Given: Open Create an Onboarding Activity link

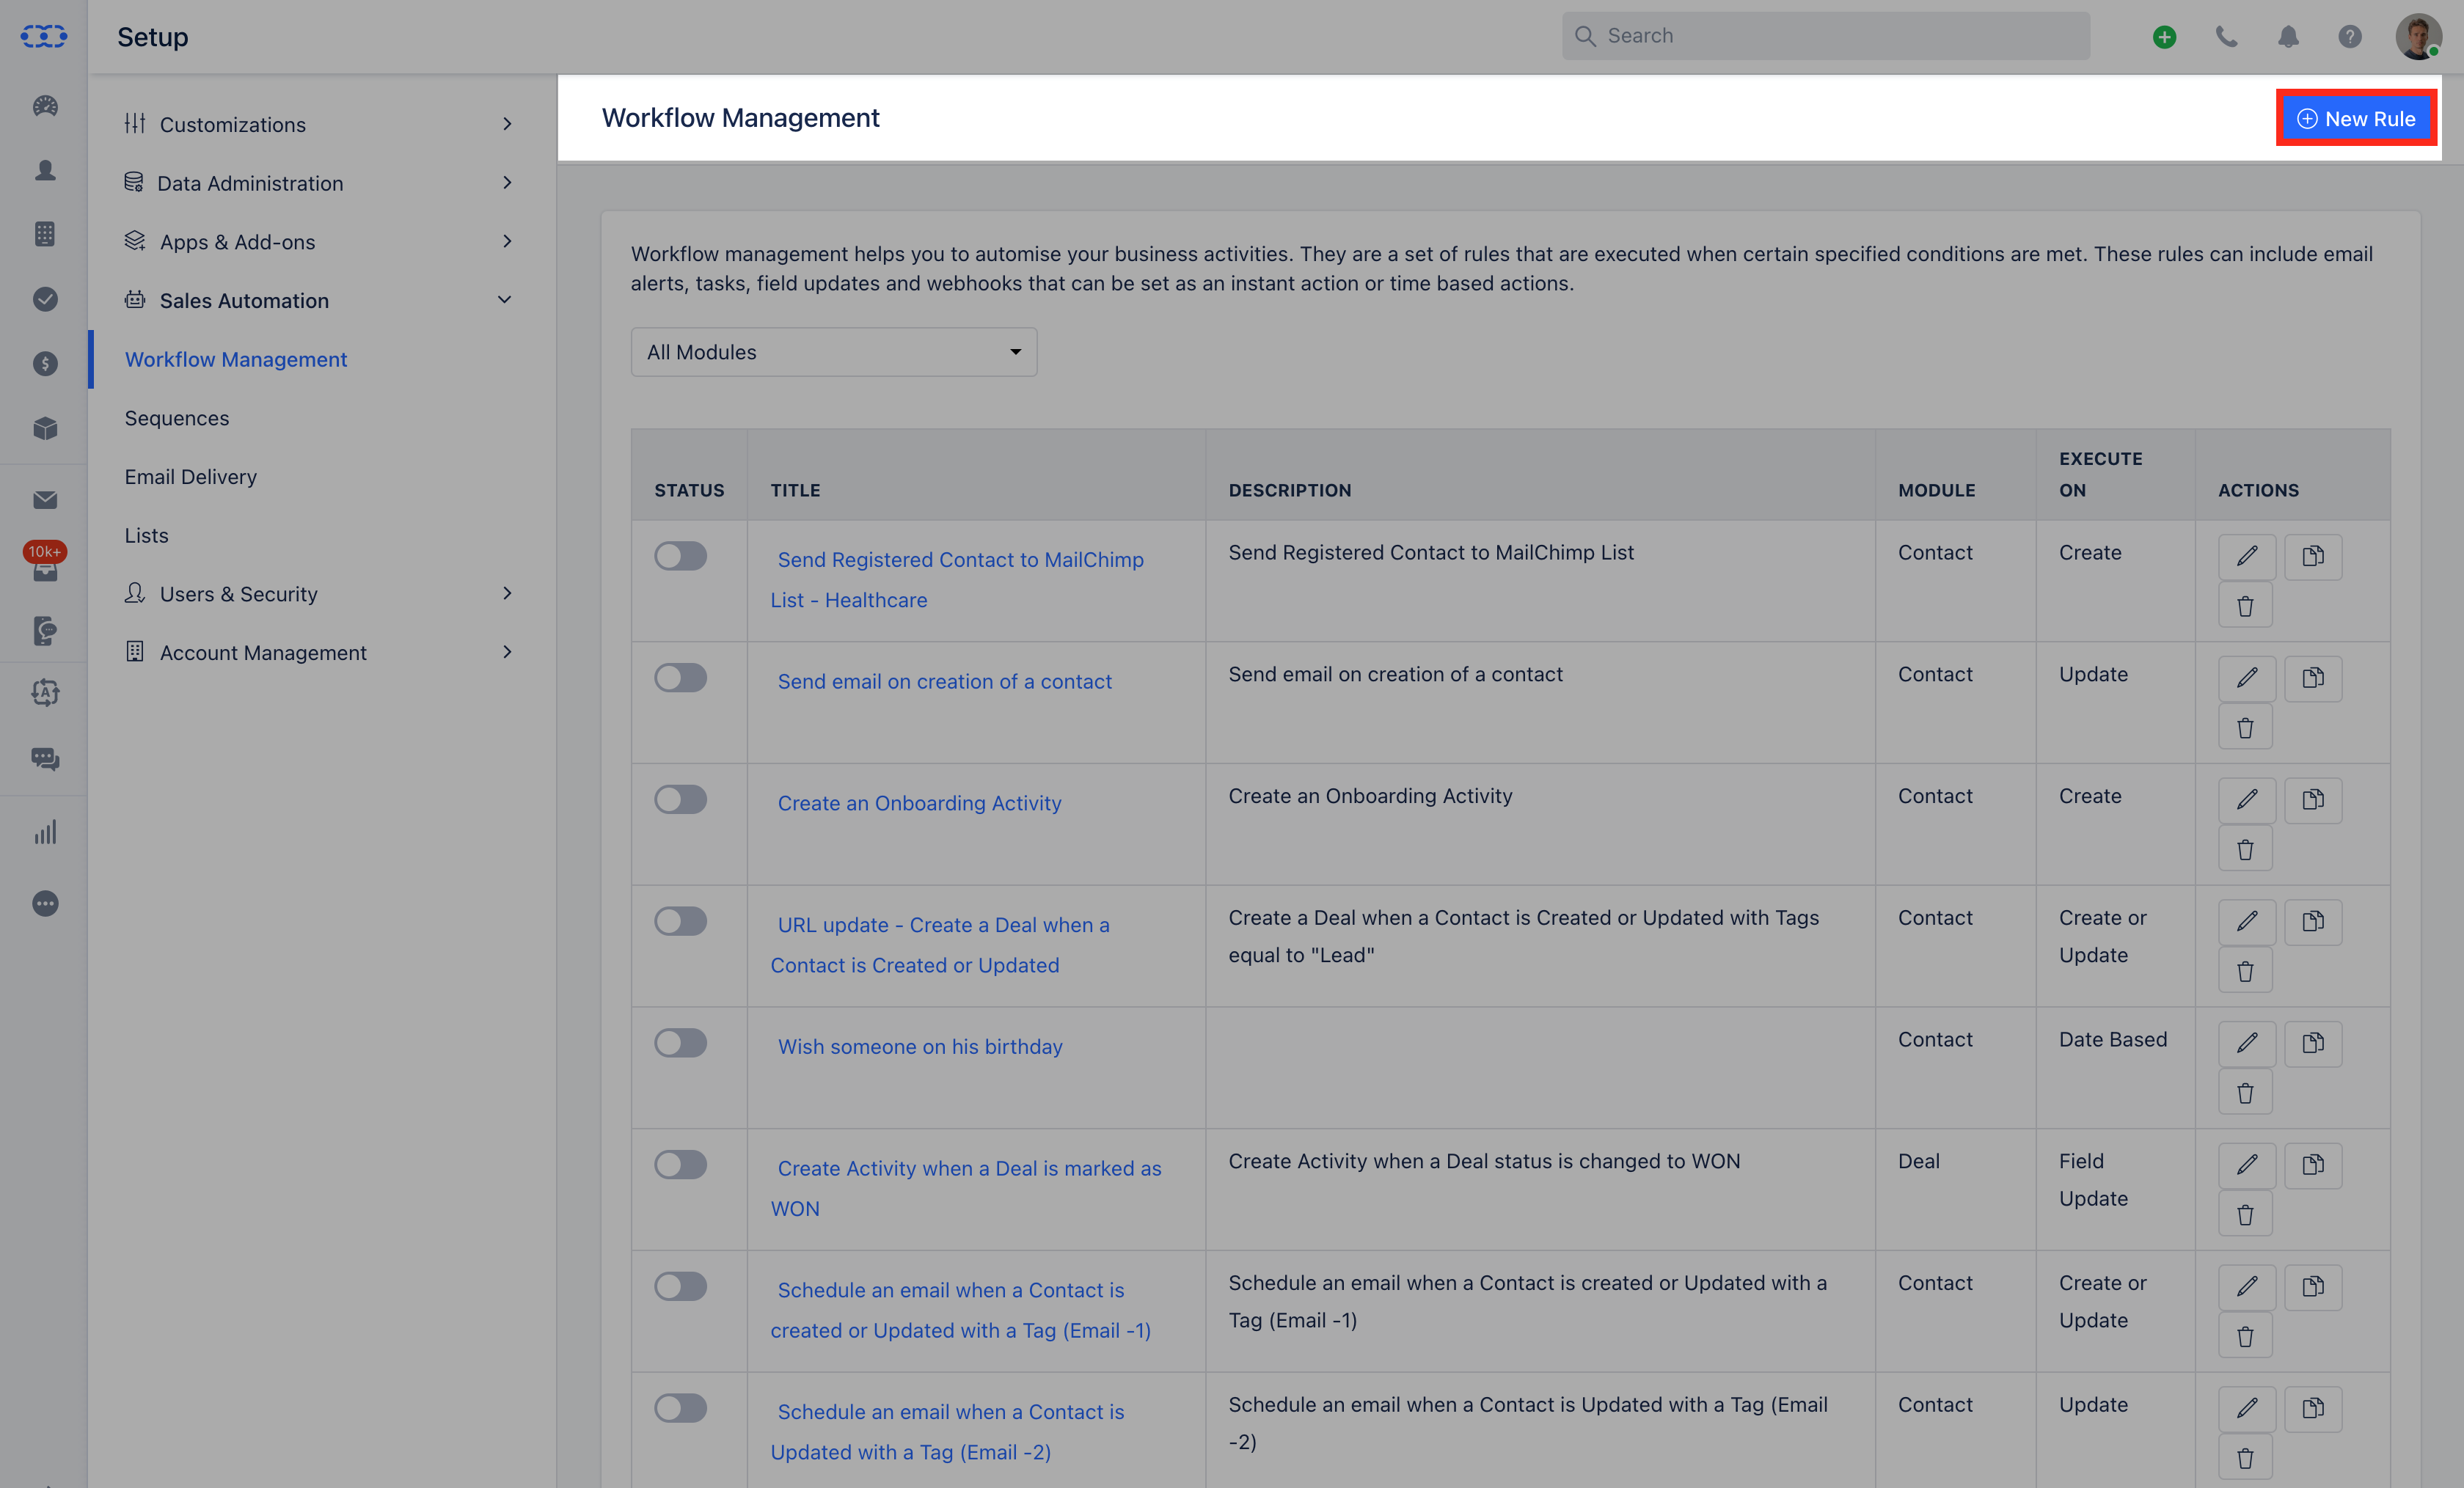Looking at the screenshot, I should pos(919,803).
